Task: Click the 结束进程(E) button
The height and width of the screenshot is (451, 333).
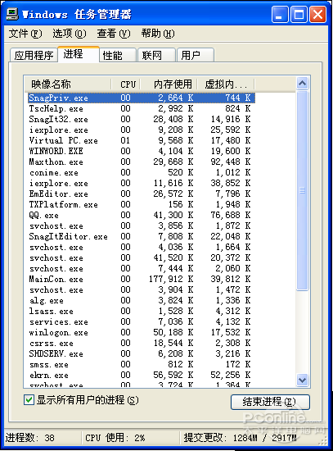Action: 270,402
